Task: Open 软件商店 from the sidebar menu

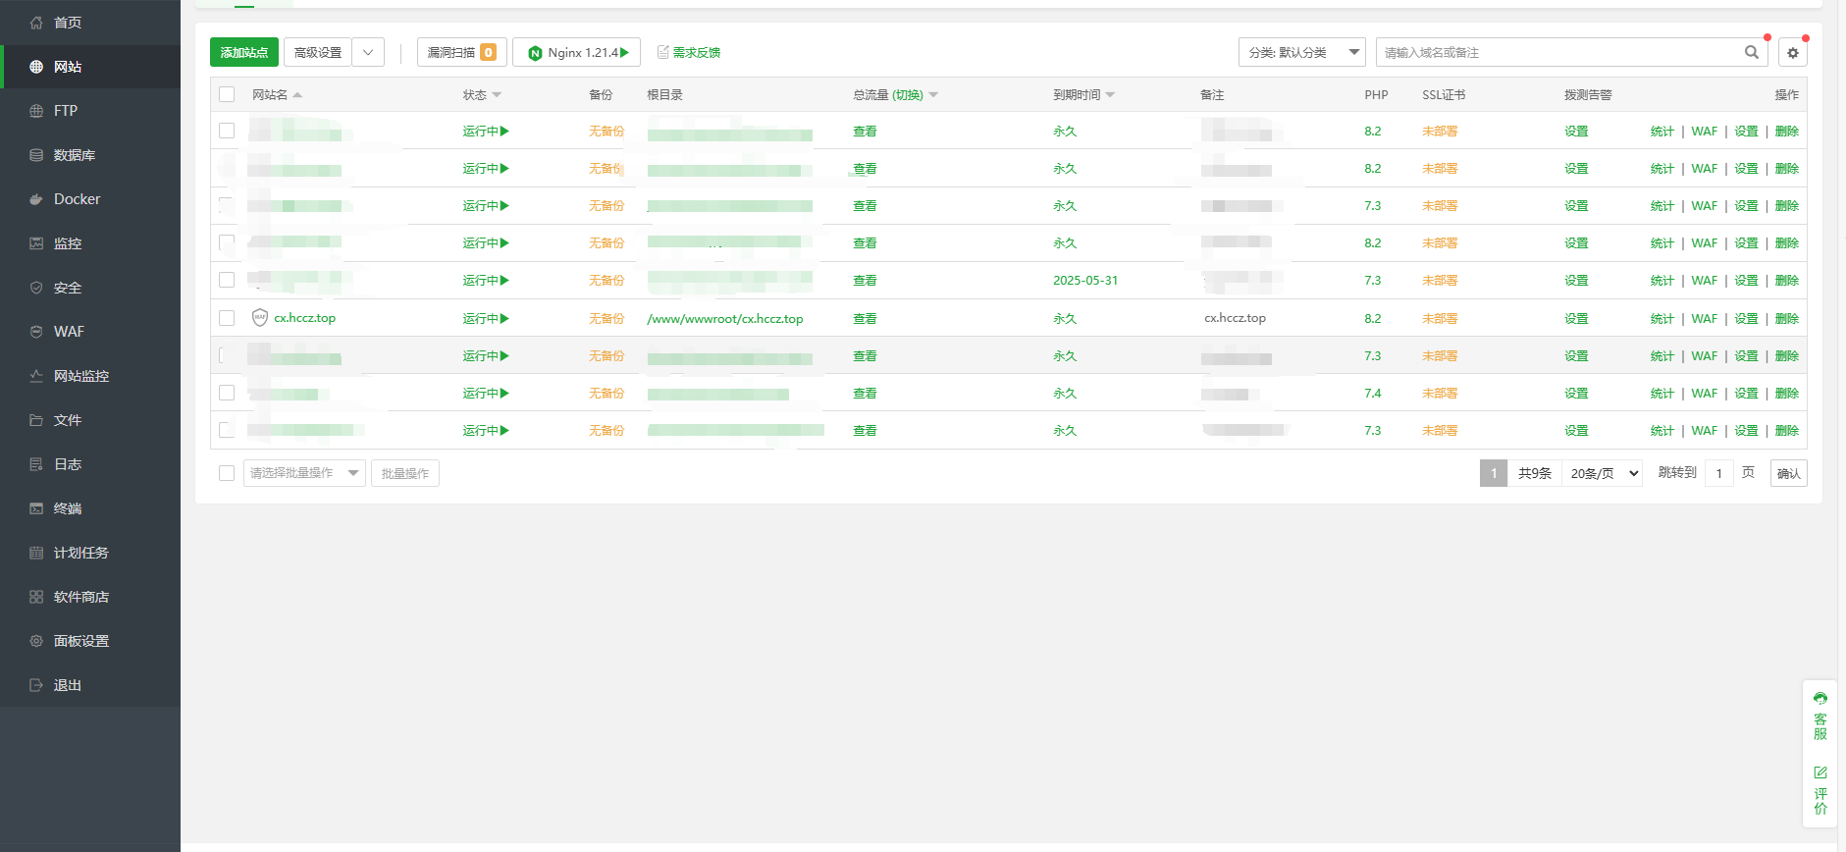Action: [x=80, y=597]
